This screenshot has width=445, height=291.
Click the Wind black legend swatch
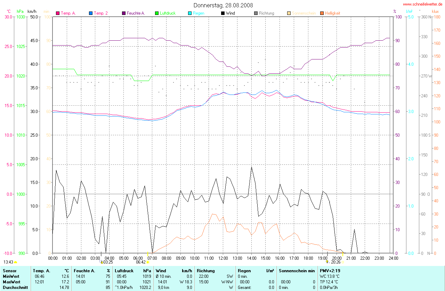tap(223, 13)
